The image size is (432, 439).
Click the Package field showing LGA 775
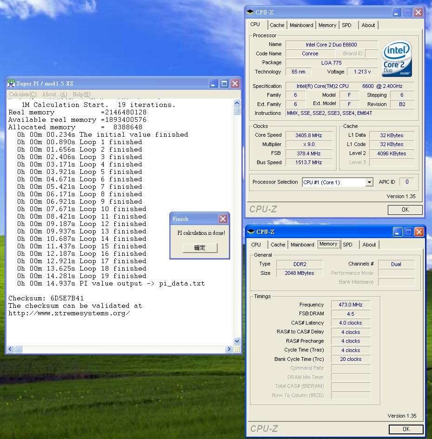(x=332, y=63)
